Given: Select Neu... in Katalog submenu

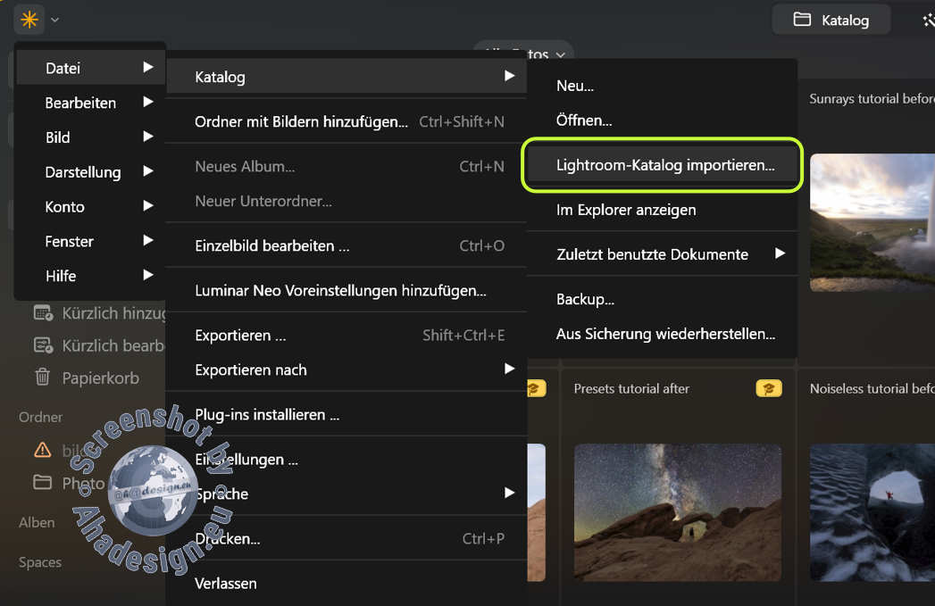Looking at the screenshot, I should click(x=663, y=85).
